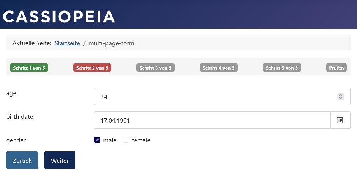Check the female checkbox

[126, 140]
